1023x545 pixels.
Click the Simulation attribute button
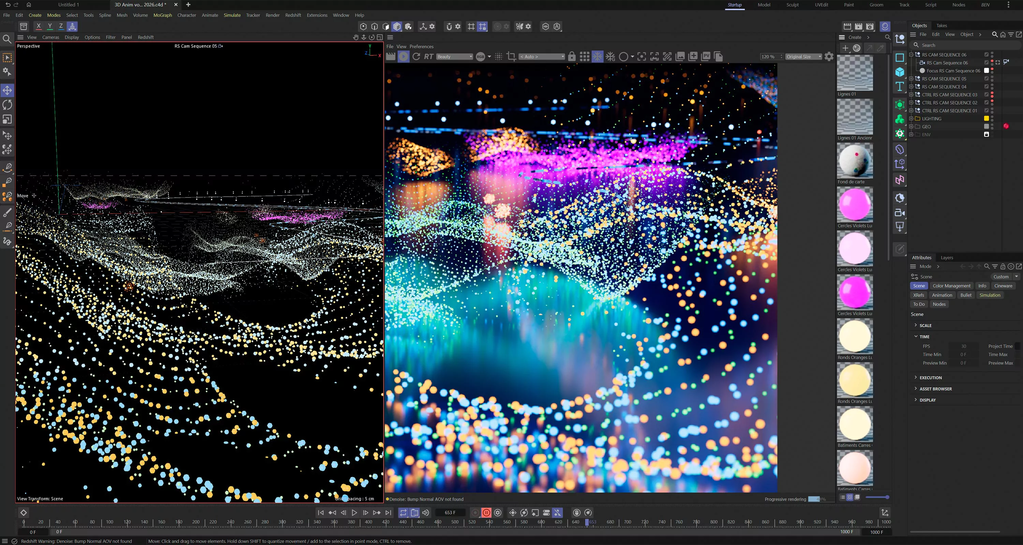point(990,295)
